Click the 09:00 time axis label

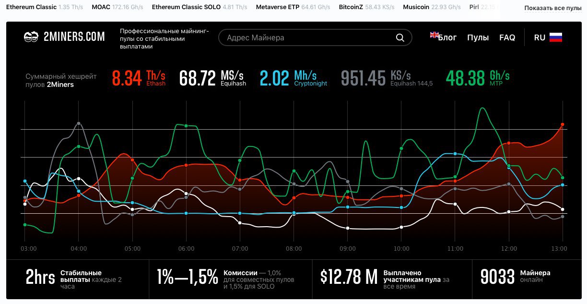pos(348,249)
